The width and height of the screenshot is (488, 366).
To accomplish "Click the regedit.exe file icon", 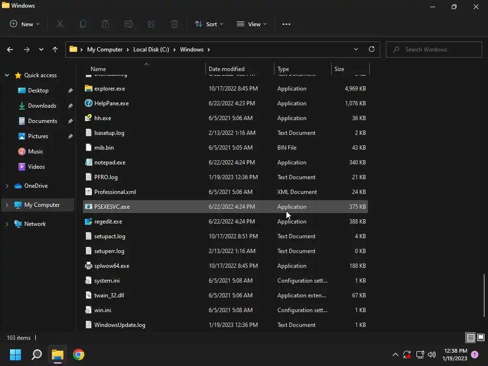I will click(x=89, y=221).
